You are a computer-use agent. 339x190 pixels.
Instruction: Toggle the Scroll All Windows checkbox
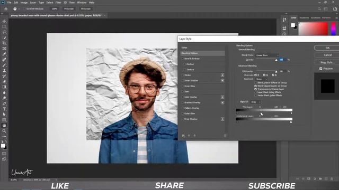24,9
